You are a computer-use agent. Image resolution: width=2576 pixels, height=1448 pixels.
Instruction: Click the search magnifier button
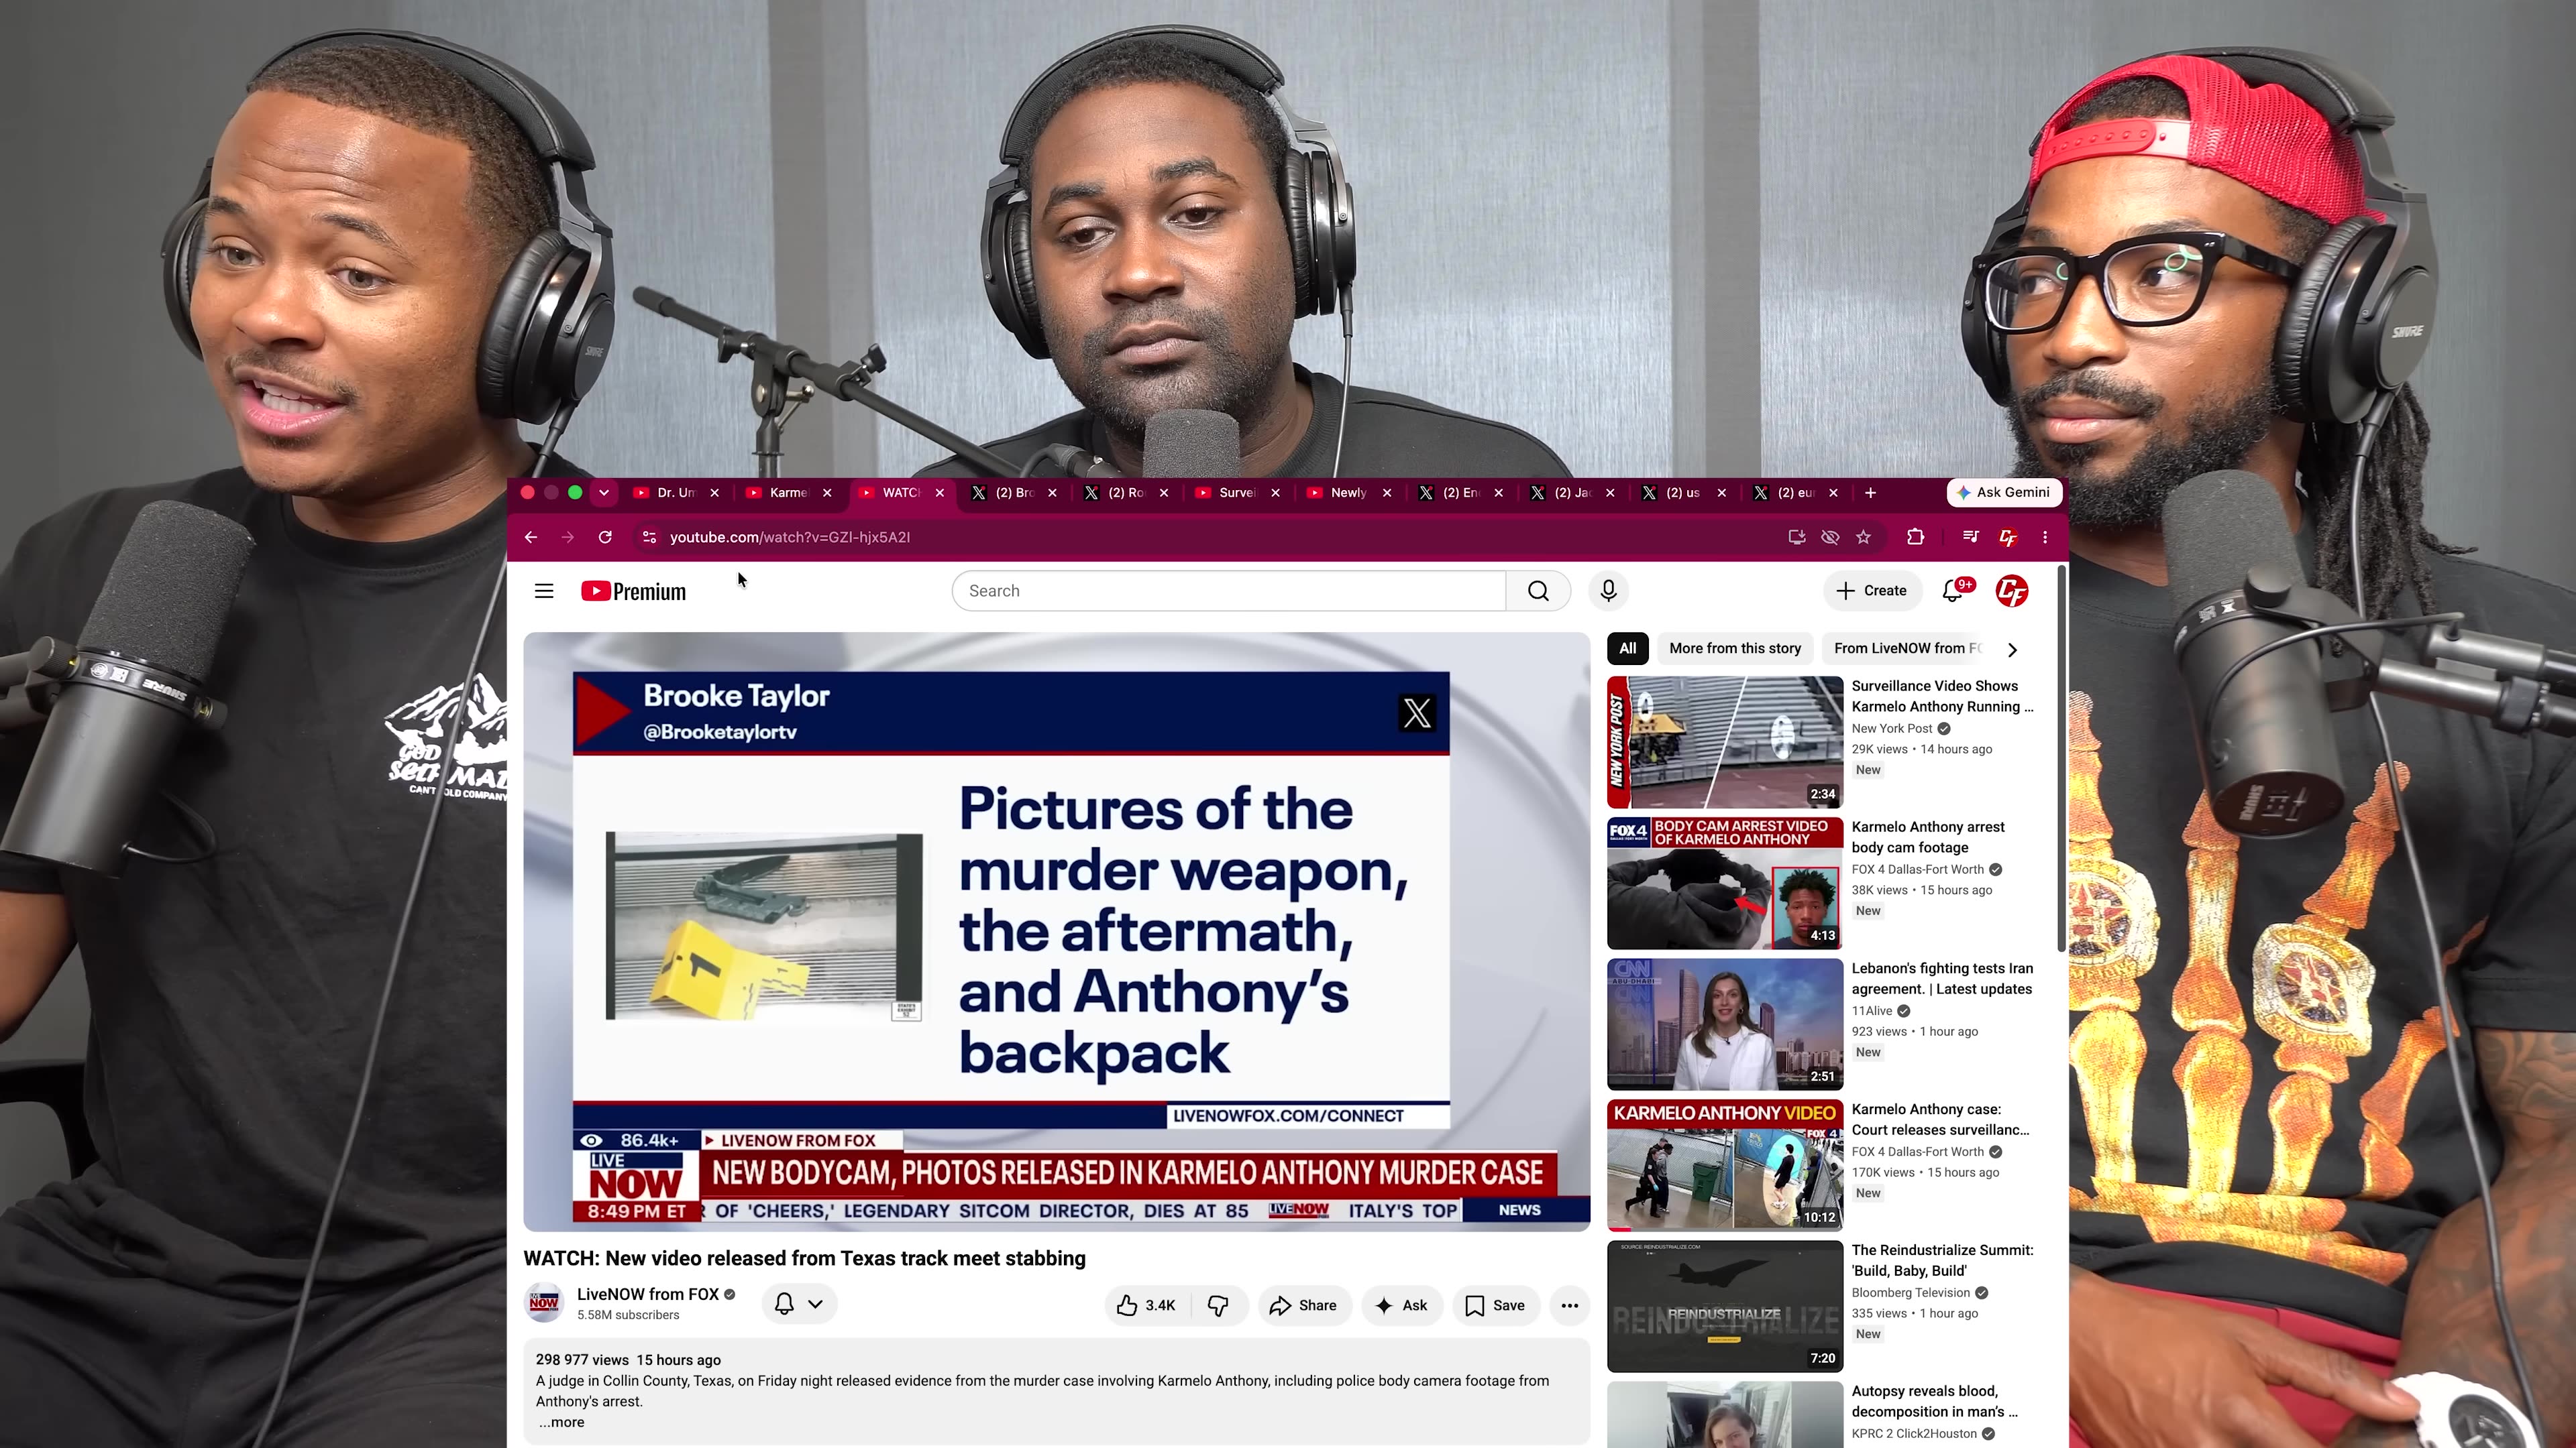(x=1538, y=591)
